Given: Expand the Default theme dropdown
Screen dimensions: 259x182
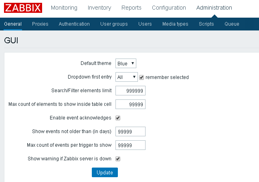Looking at the screenshot, I should (x=126, y=63).
